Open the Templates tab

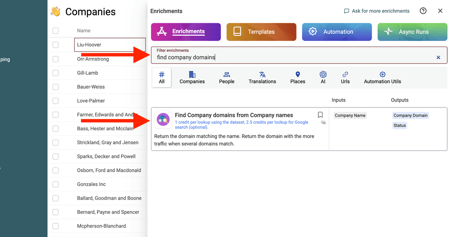262,32
